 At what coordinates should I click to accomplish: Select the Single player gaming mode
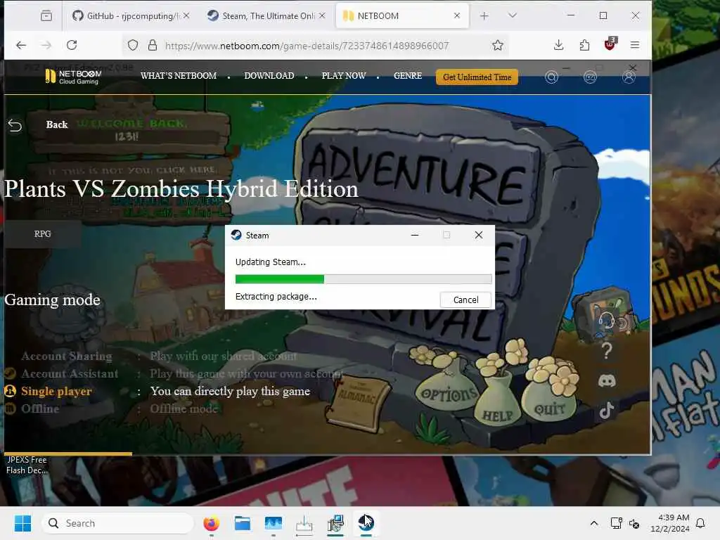click(56, 391)
